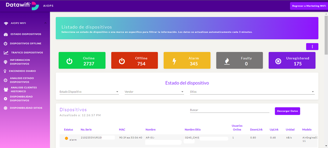Click the power icon for Dispositivos Offline

6,44
